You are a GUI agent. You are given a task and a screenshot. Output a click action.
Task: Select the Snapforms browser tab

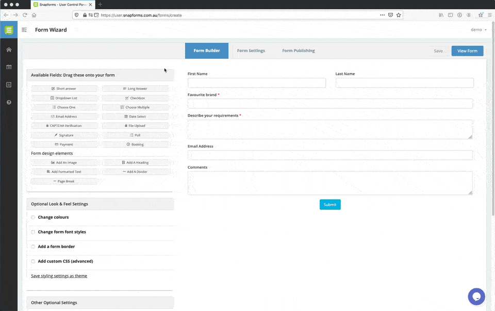tap(63, 5)
